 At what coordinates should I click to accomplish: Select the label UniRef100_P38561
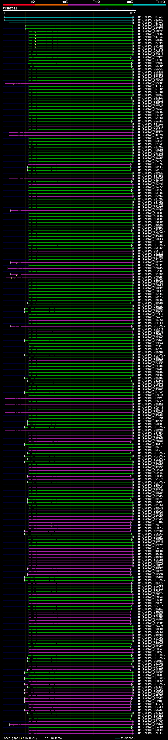click(x=151, y=80)
